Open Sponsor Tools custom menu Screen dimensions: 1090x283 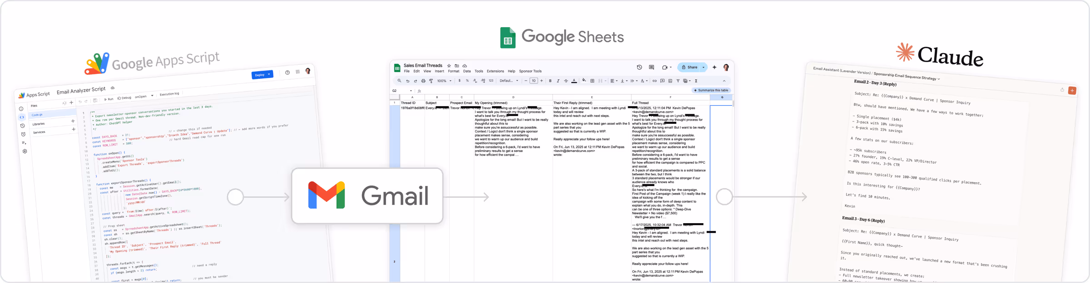coord(530,71)
